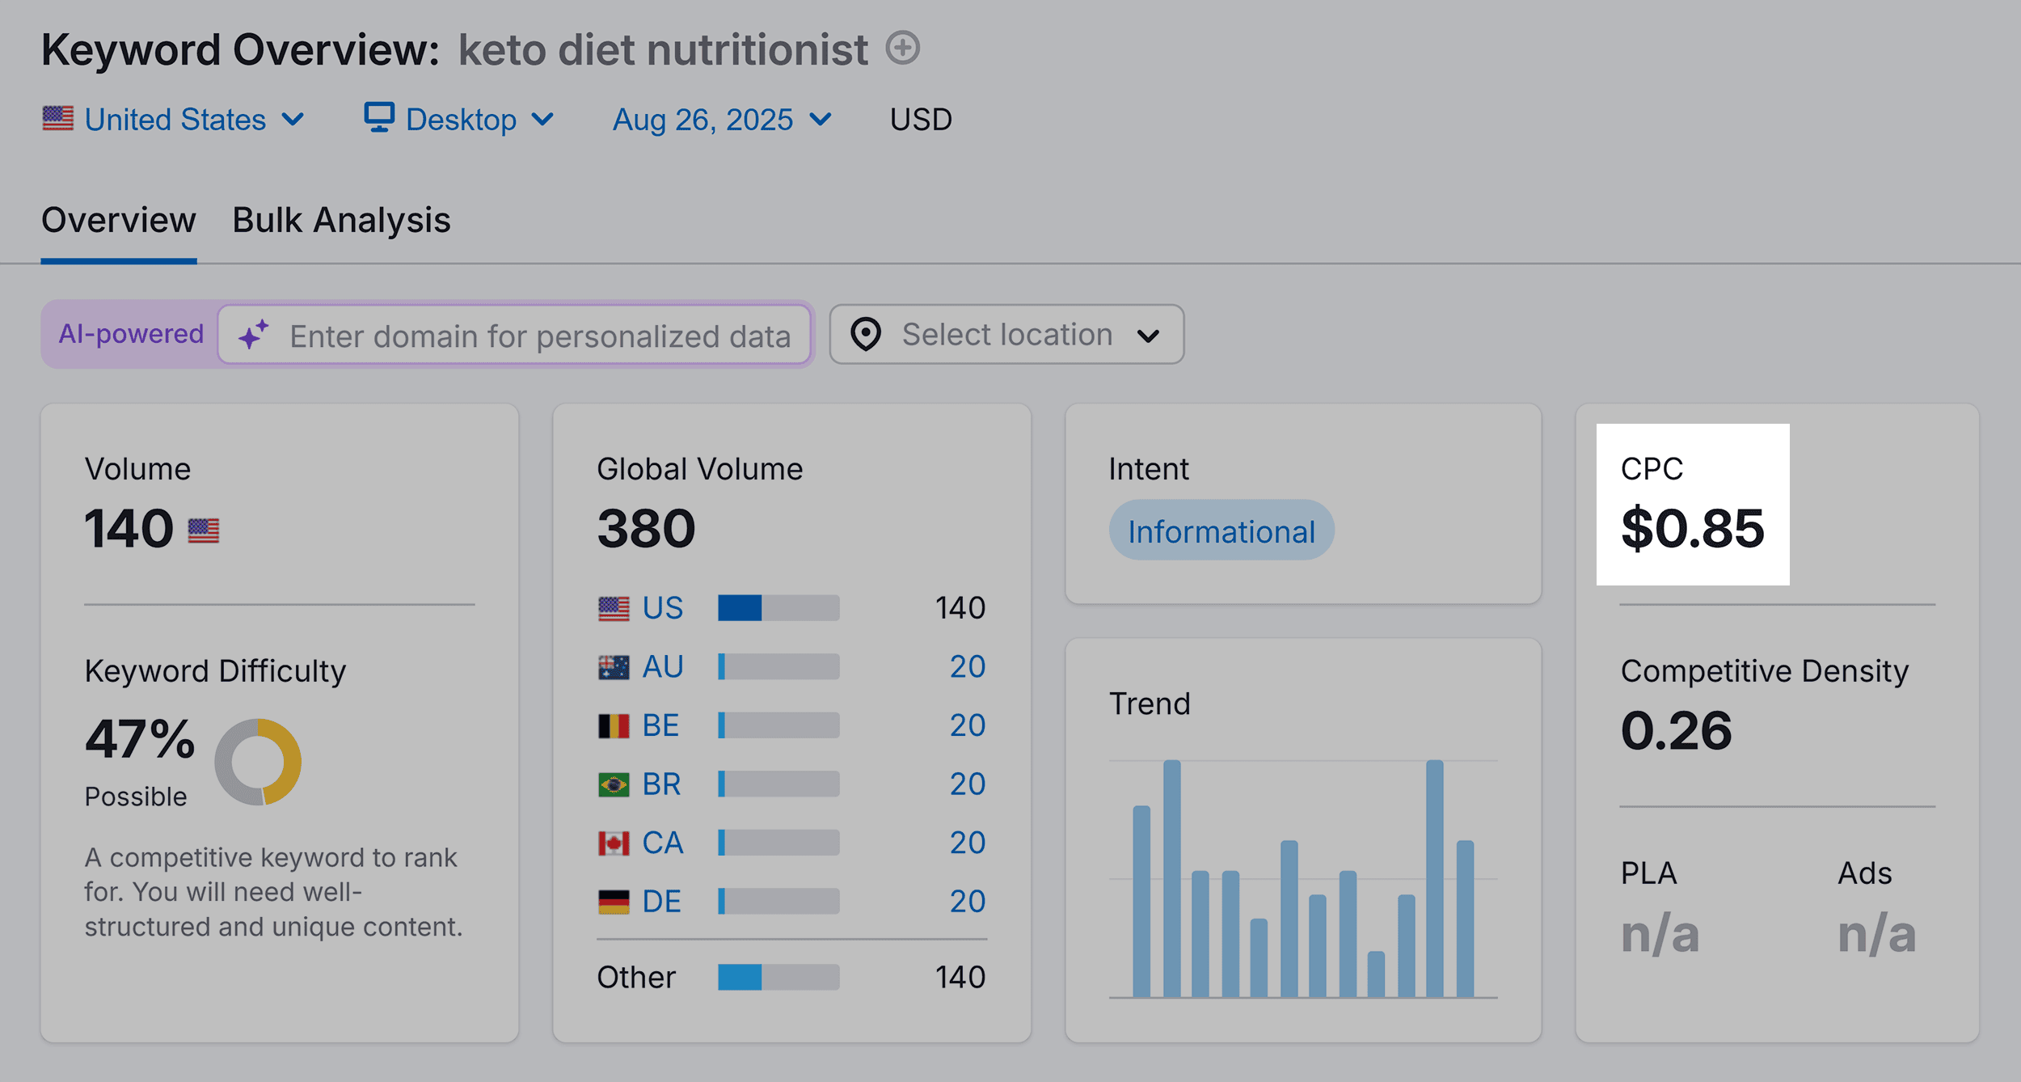
Task: Click the US volume progress bar
Action: click(778, 607)
